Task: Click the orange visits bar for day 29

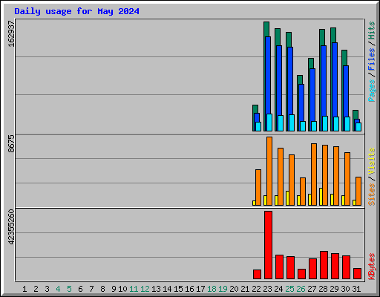Action: point(336,176)
